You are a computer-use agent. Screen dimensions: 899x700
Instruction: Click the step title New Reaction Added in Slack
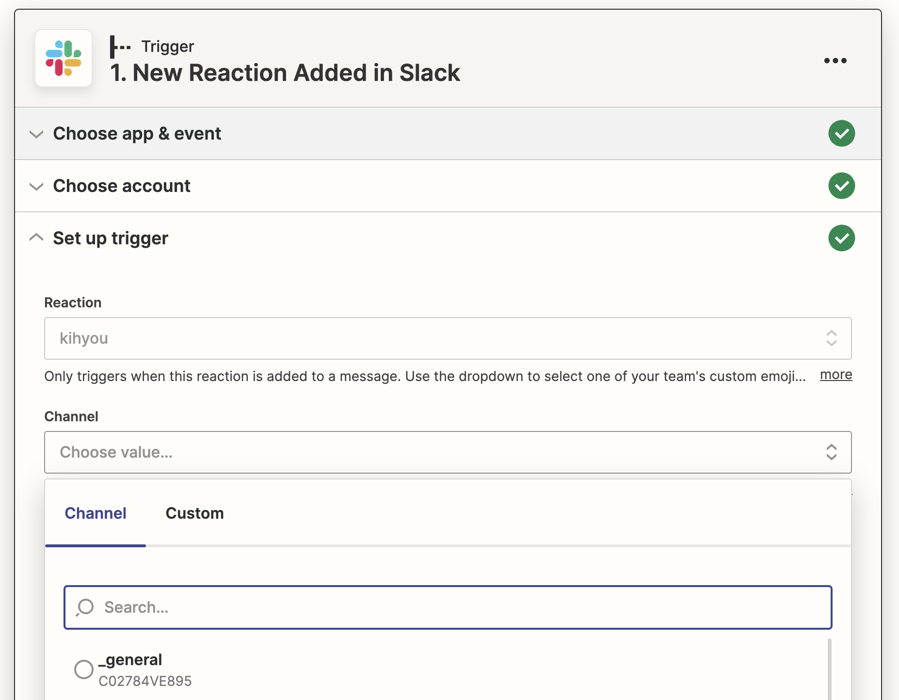(285, 73)
